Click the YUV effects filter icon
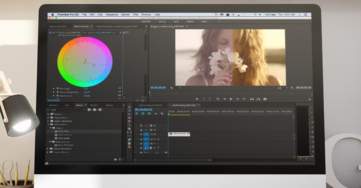 100,110
